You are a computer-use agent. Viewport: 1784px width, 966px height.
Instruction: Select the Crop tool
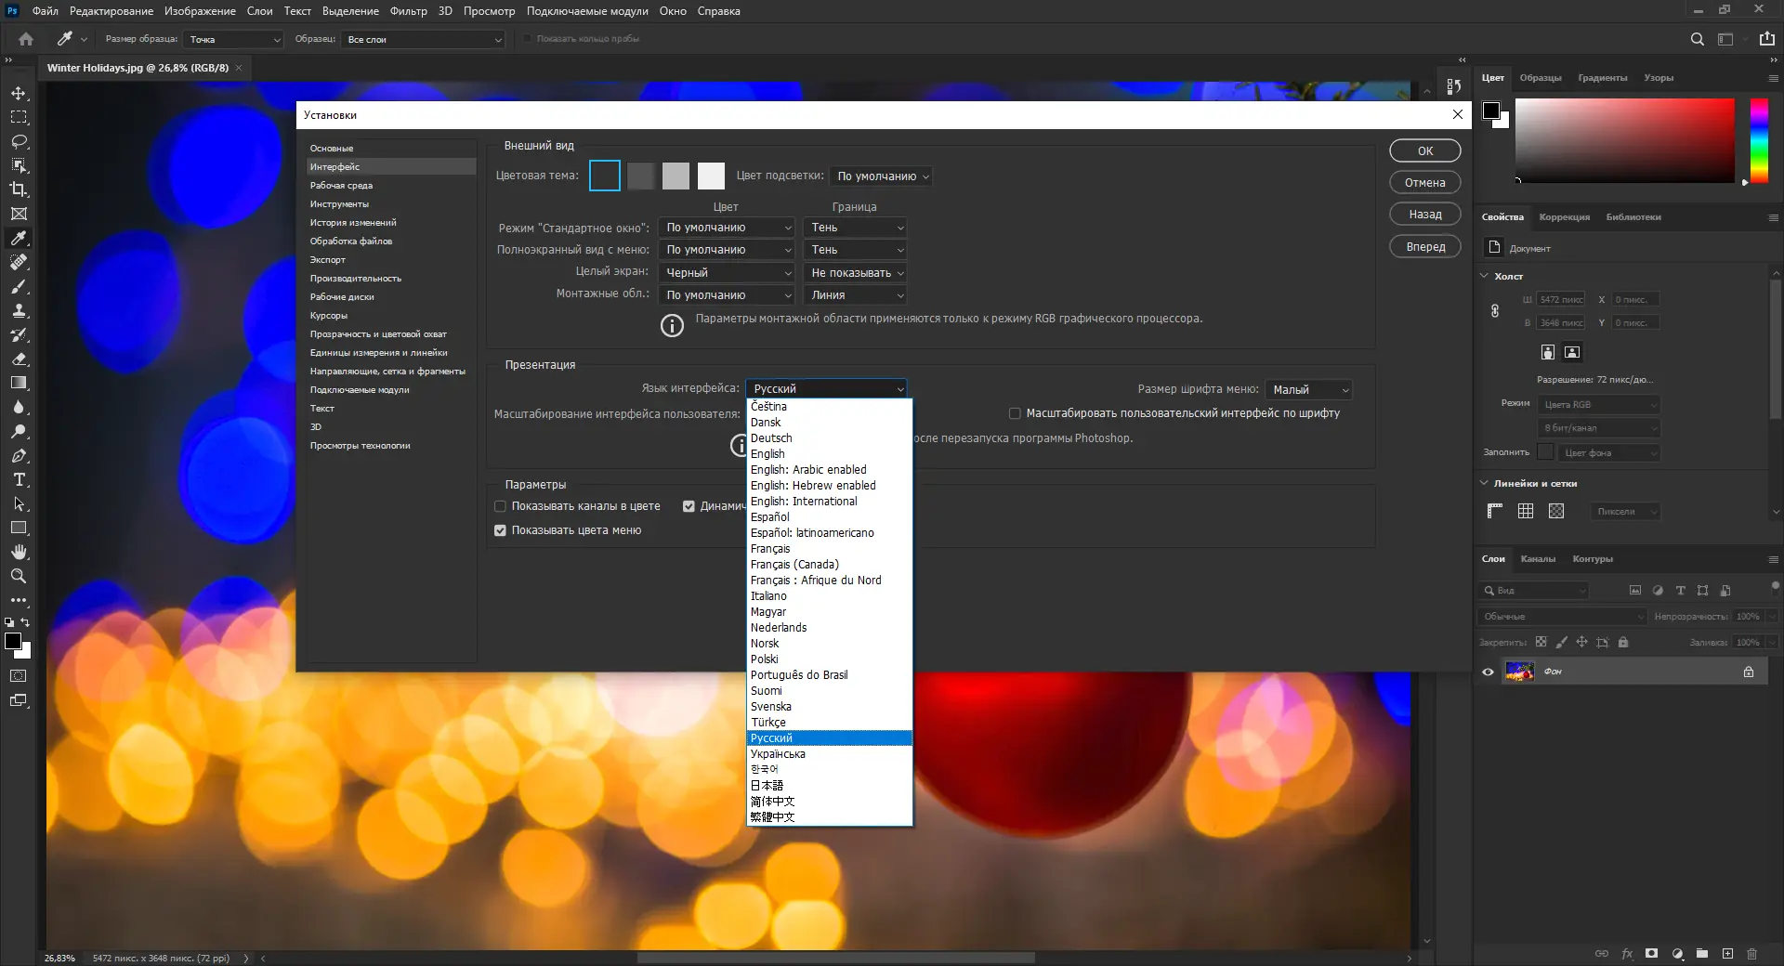pos(19,189)
